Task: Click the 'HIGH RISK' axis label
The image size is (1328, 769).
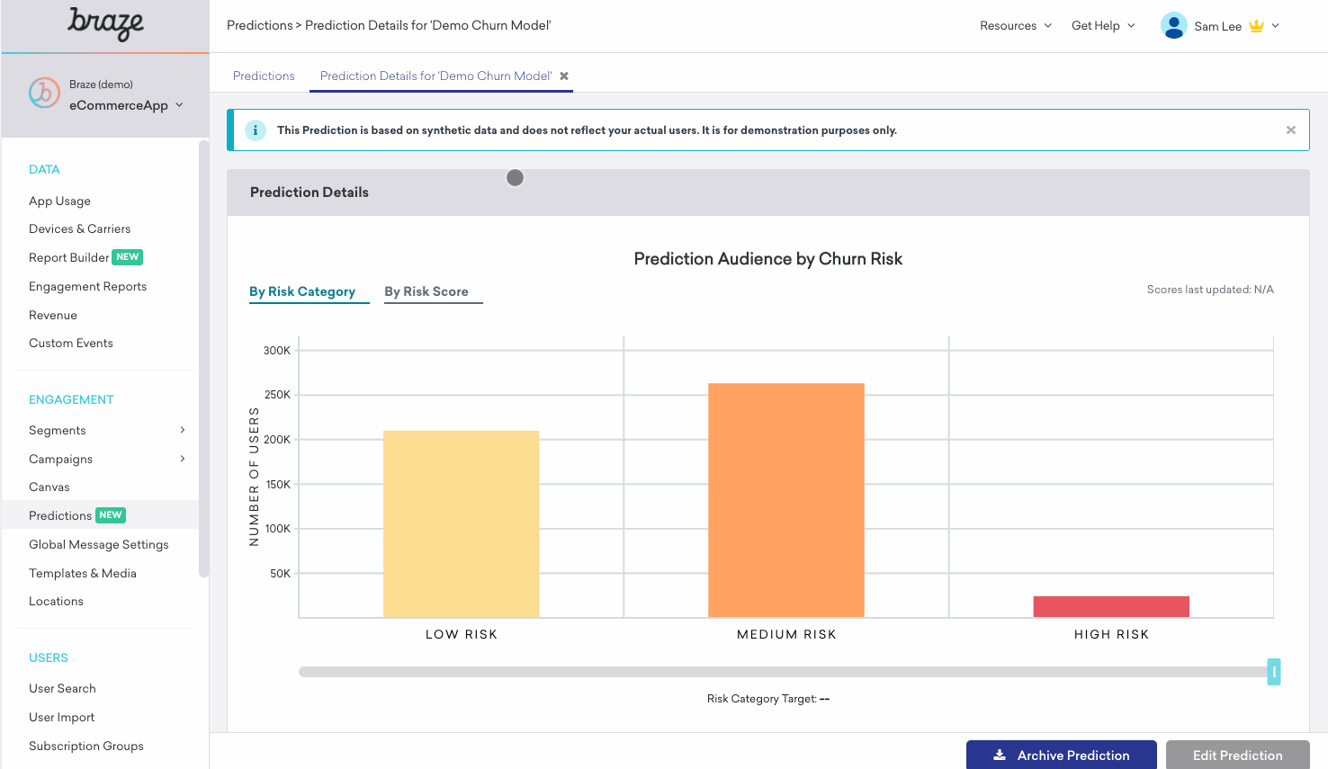Action: [1112, 635]
